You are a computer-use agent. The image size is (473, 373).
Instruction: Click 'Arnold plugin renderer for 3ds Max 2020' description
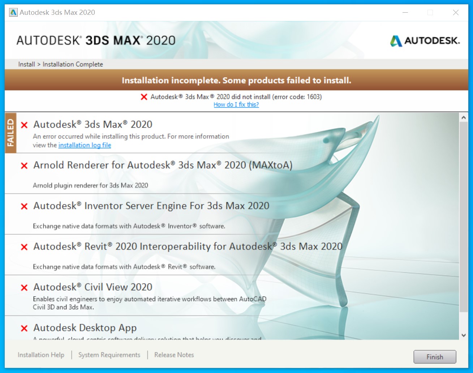pos(90,185)
